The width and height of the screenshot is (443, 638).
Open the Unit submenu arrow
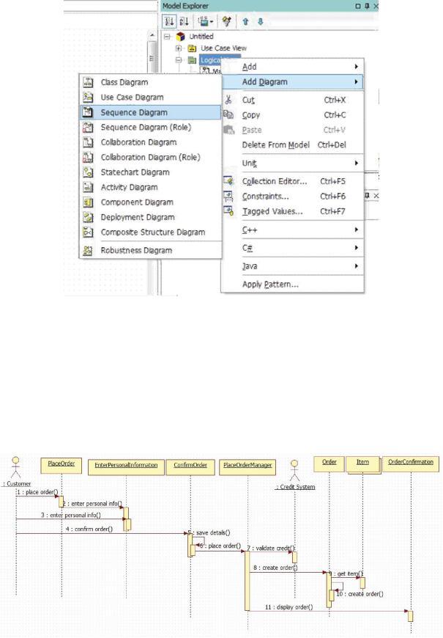(357, 163)
